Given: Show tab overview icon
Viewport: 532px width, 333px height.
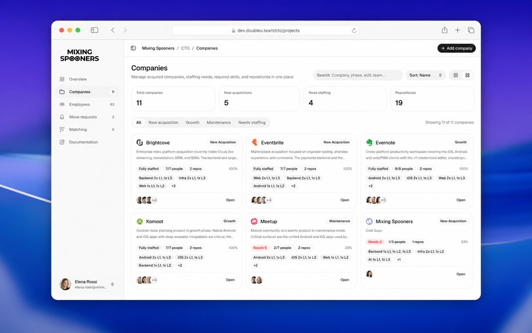Looking at the screenshot, I should [471, 30].
